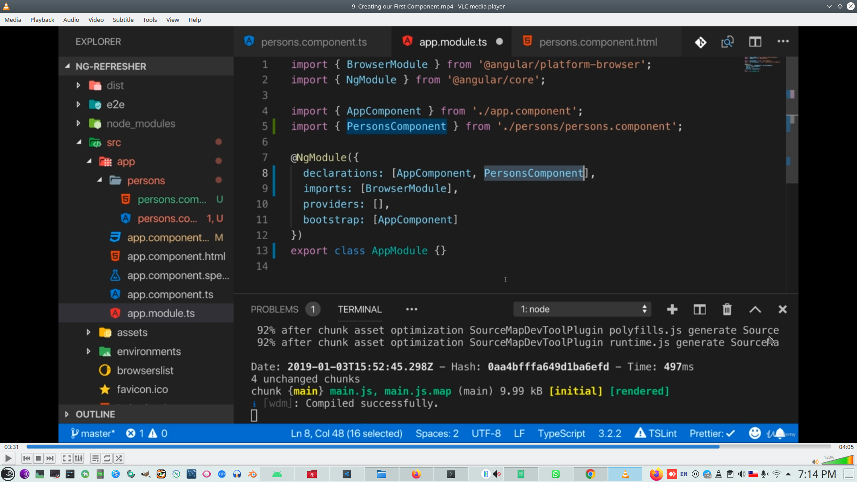
Task: Open Firefox from the taskbar
Action: tap(416, 474)
